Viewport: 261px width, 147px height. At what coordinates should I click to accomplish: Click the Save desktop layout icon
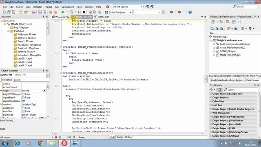click(147, 7)
